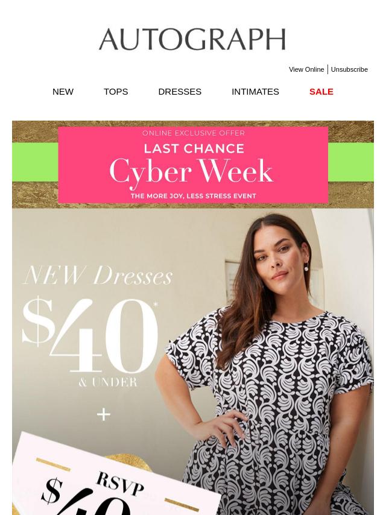Open the INTIMATES category
Viewport: 386px width, 515px height.
(x=255, y=92)
